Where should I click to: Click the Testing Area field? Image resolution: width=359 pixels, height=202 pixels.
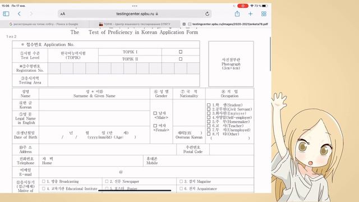(x=123, y=80)
